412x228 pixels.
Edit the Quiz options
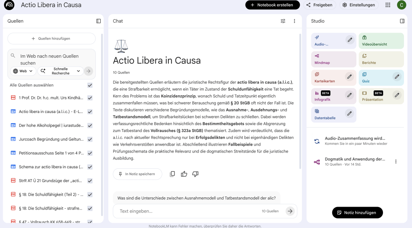397,76
